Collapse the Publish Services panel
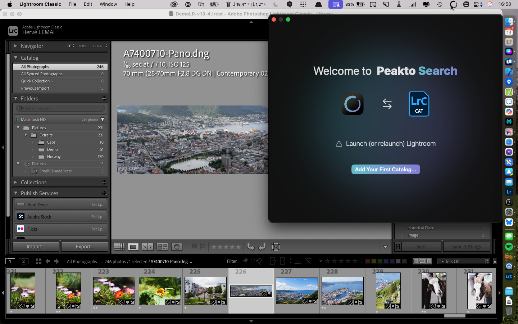The width and height of the screenshot is (518, 324). 15,193
